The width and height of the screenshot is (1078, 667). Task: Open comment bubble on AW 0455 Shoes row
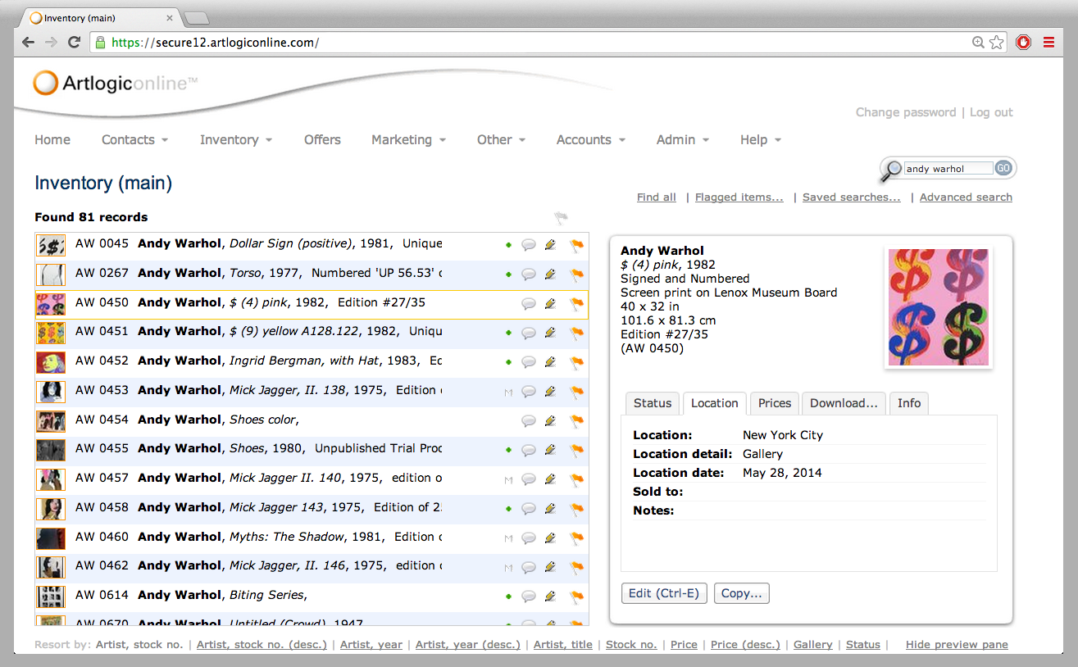coord(529,449)
